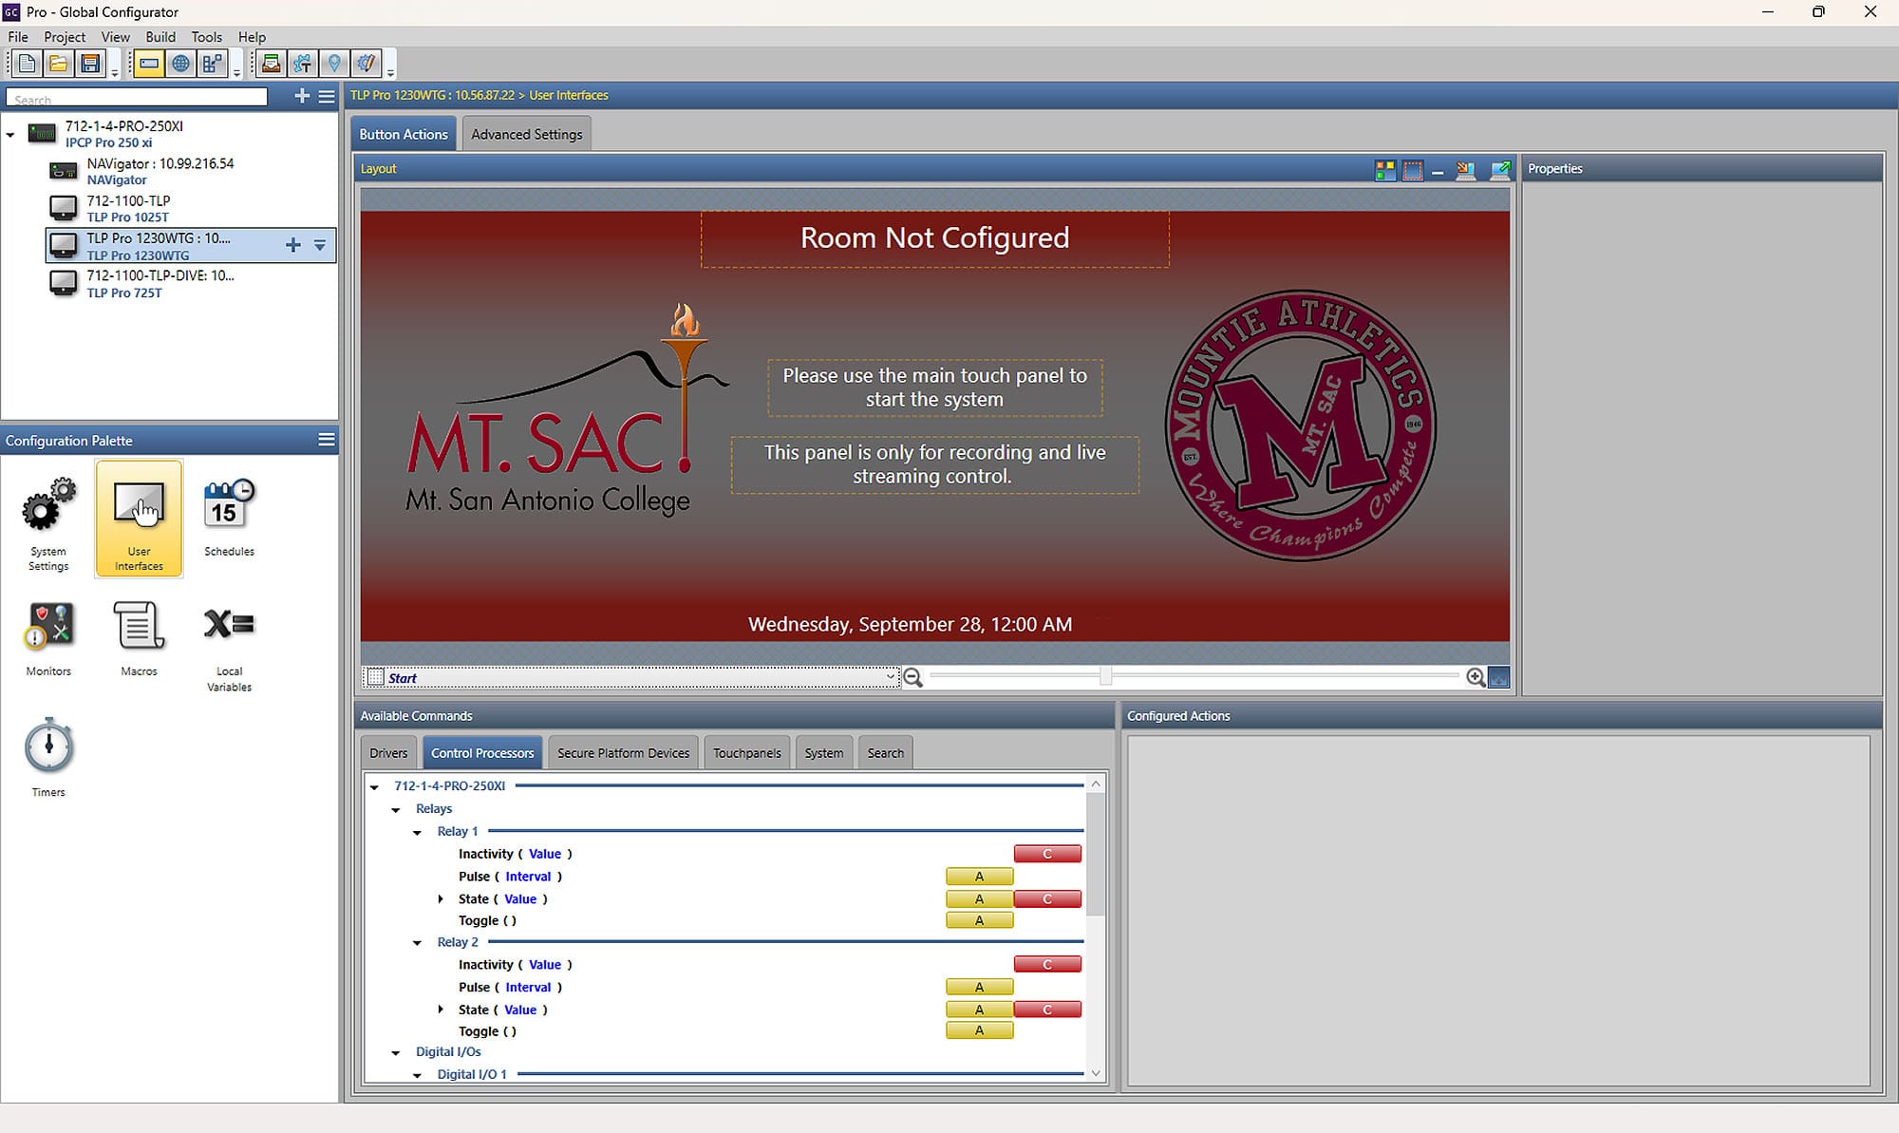Screen dimensions: 1899x1133
Task: Open the Project menu
Action: [x=65, y=37]
